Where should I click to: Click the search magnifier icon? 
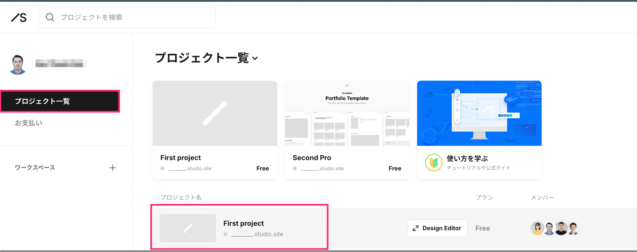click(50, 17)
